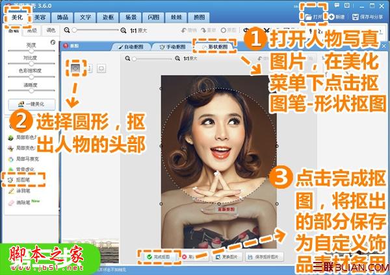Go to the 文字 tab
This screenshot has width=390, height=275.
[x=85, y=18]
